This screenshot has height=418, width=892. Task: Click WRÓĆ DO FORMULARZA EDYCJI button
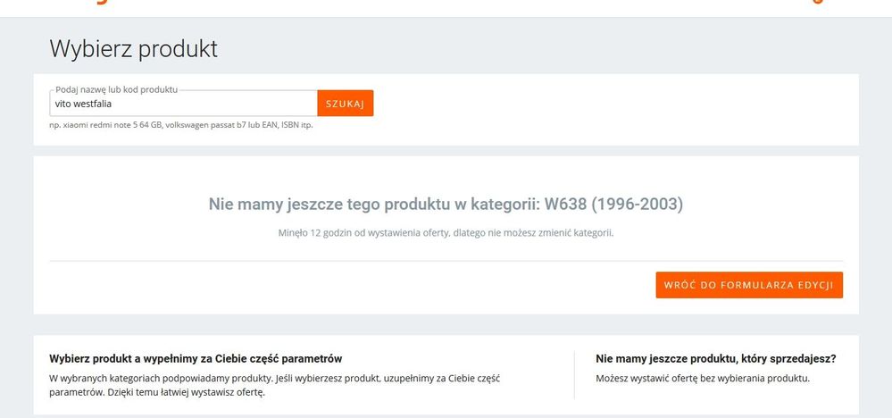click(748, 285)
